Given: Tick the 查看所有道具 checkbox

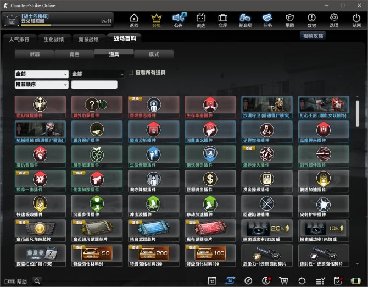Looking at the screenshot, I should click(x=131, y=73).
